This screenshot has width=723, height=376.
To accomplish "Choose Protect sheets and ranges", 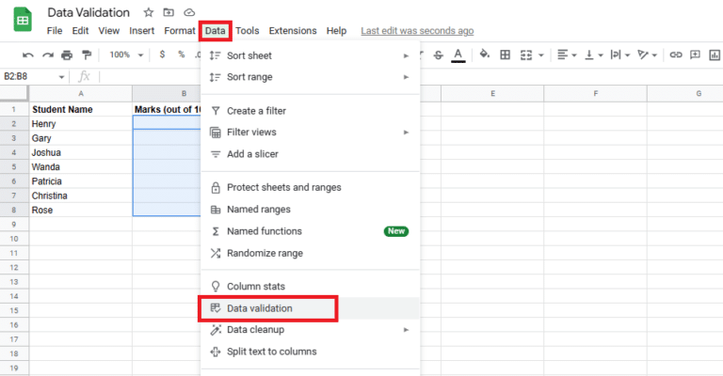I will [x=310, y=187].
